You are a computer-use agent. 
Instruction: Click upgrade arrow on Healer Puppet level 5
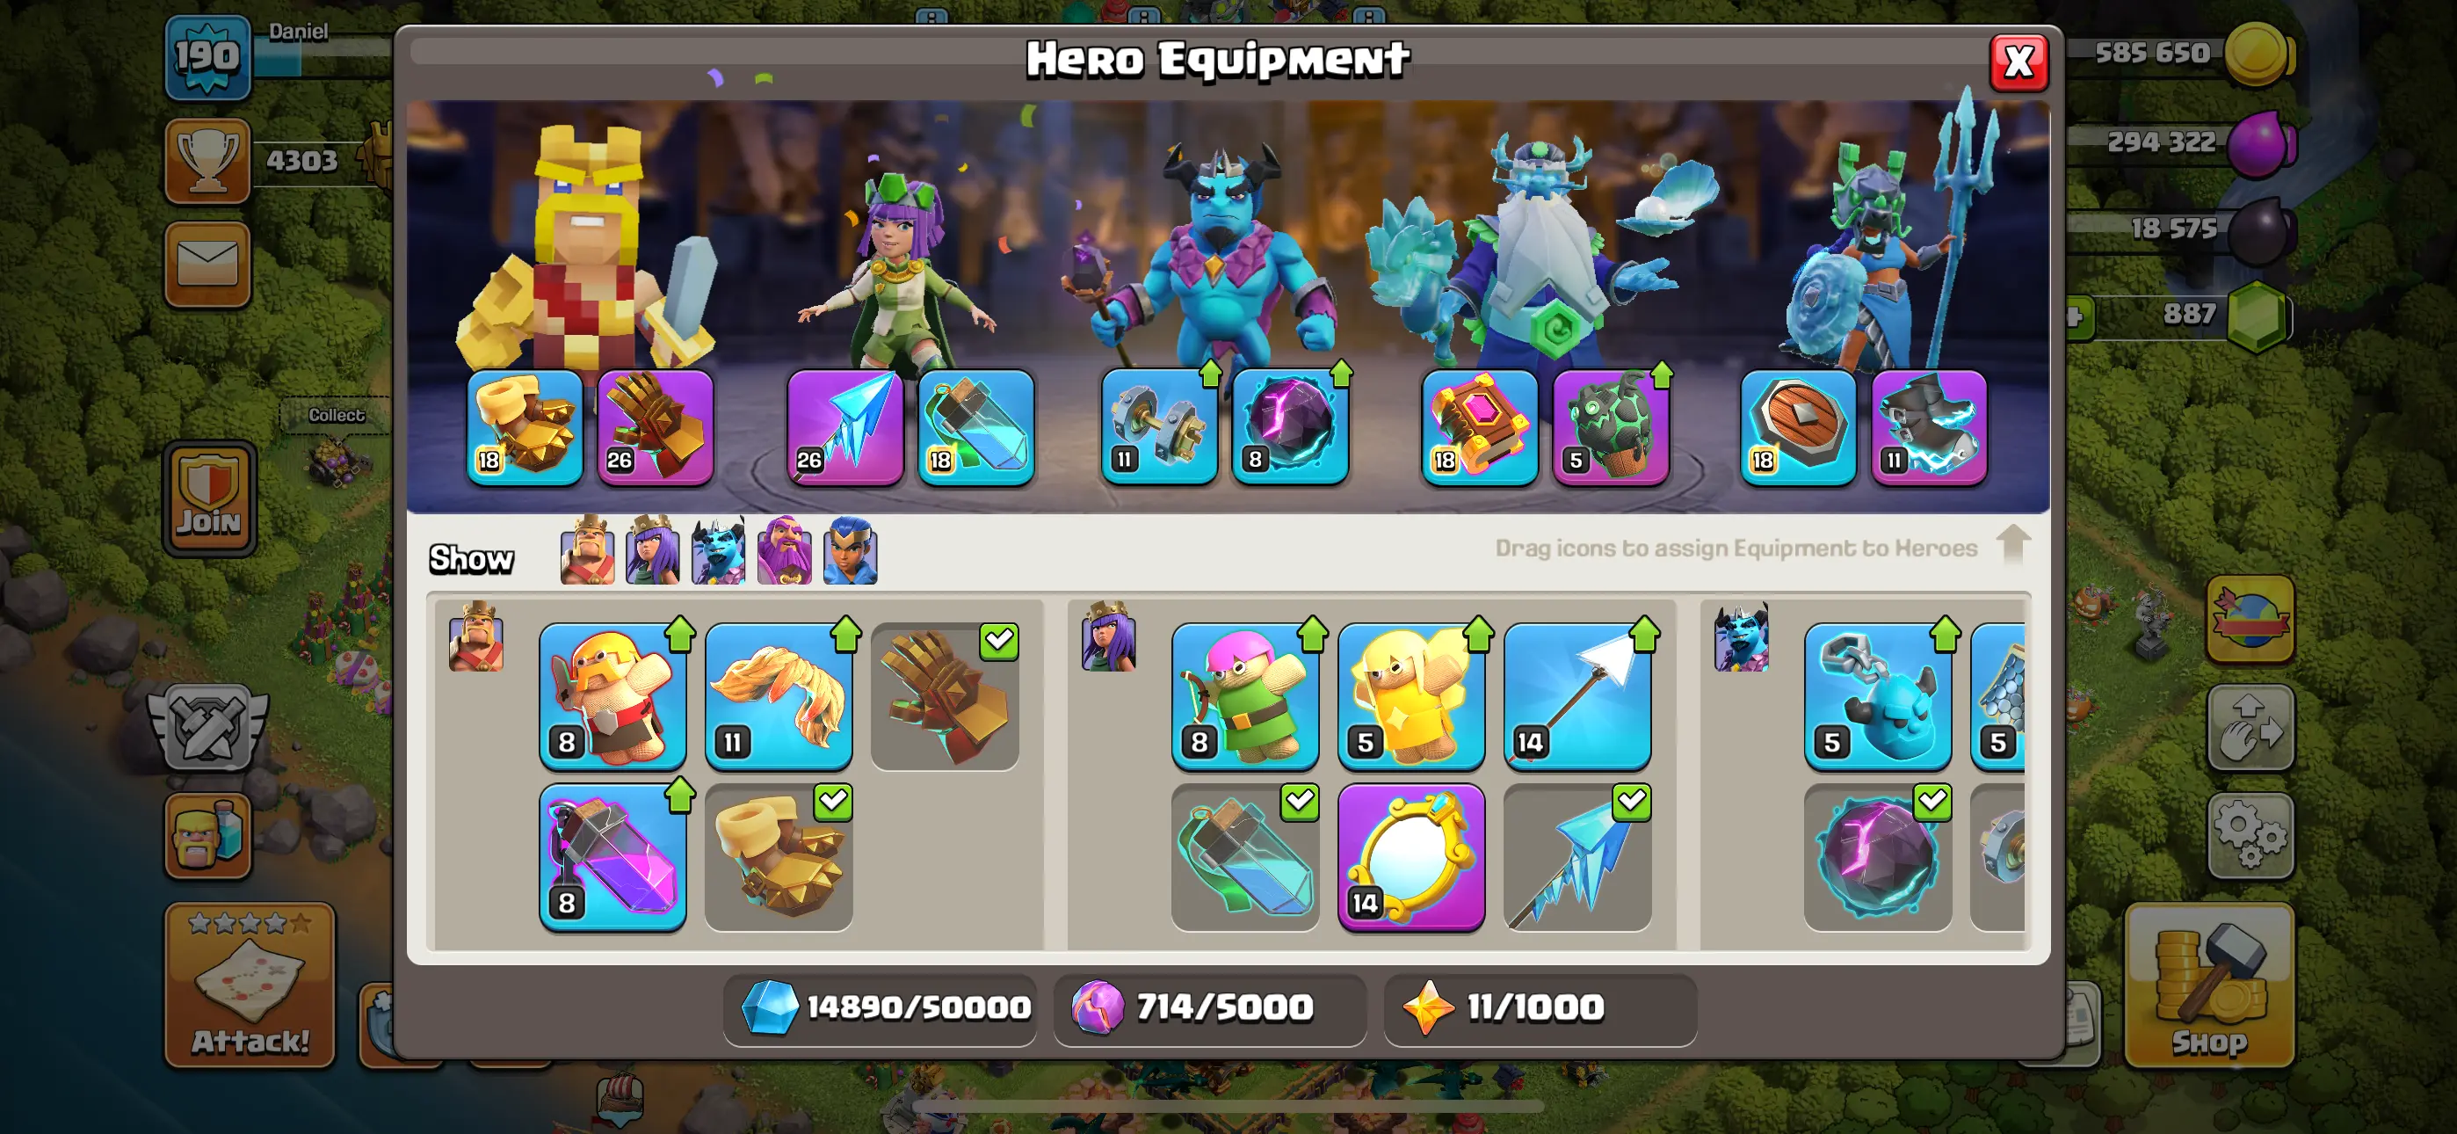point(1478,634)
